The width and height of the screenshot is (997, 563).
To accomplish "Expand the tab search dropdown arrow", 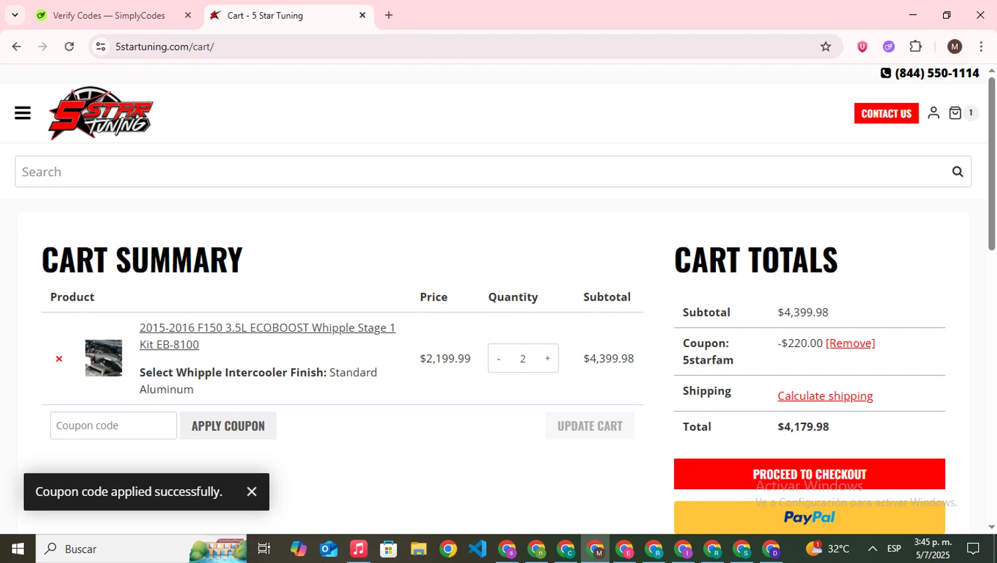I will (15, 15).
